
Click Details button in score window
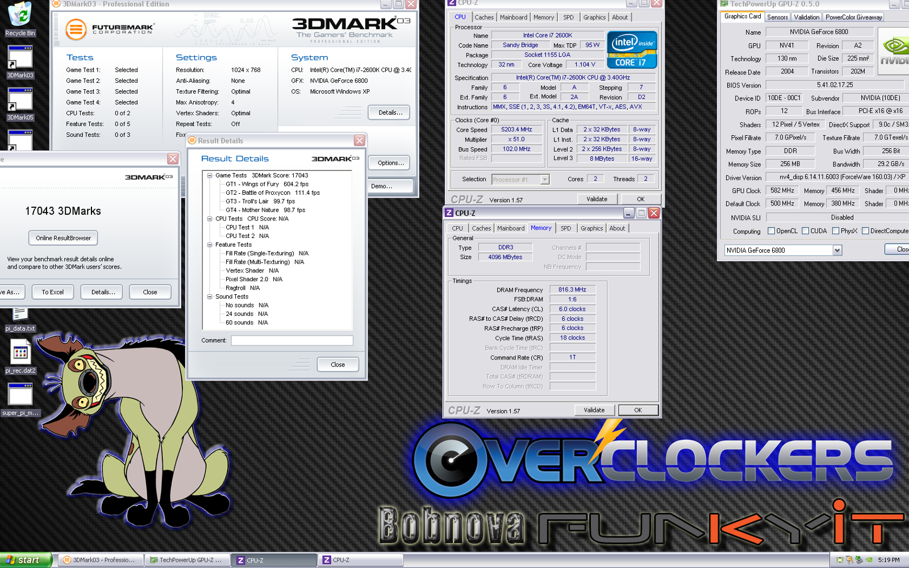pyautogui.click(x=103, y=292)
